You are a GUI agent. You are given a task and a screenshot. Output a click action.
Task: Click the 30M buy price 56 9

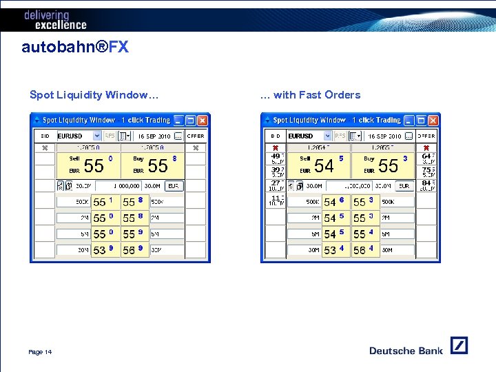(135, 250)
